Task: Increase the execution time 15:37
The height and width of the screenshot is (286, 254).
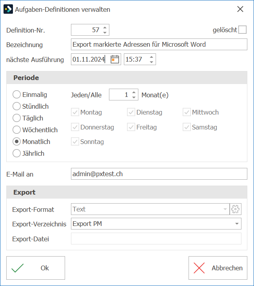Action: (x=151, y=57)
